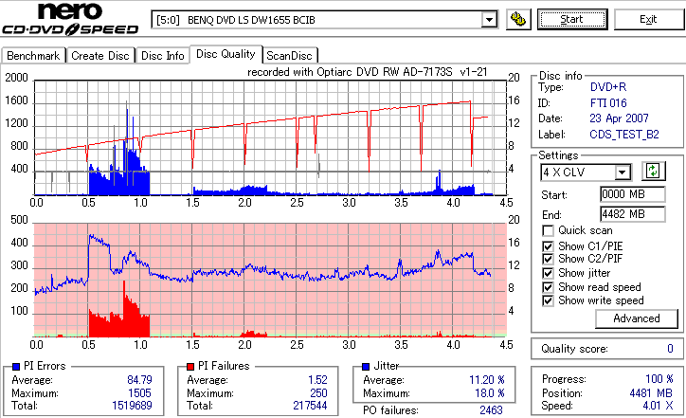This screenshot has width=686, height=418.
Task: Click the green refresh icon in Settings
Action: click(x=653, y=171)
